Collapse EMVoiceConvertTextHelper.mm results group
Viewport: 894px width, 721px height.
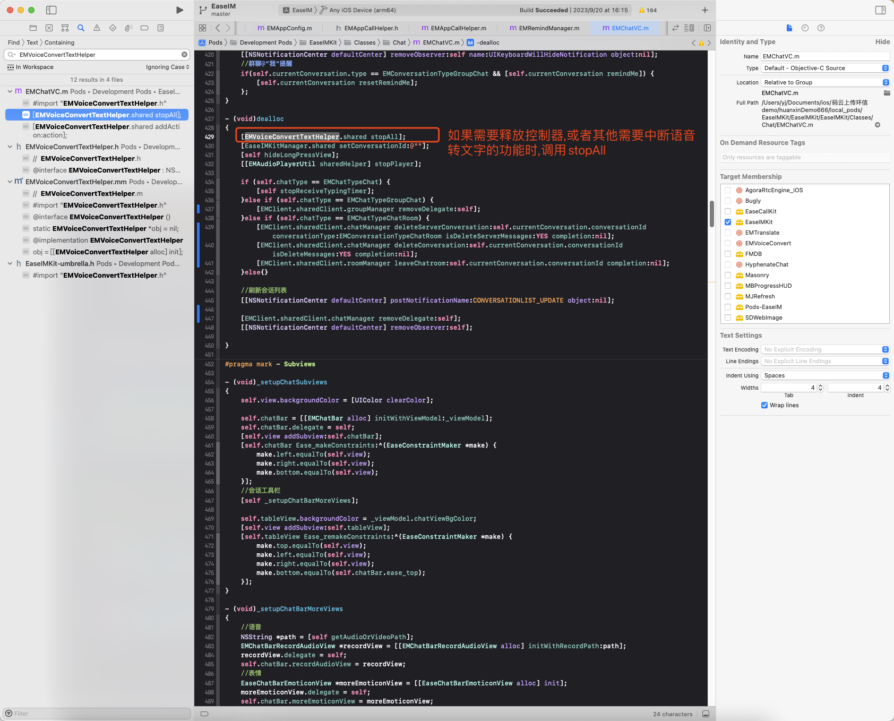pyautogui.click(x=10, y=182)
